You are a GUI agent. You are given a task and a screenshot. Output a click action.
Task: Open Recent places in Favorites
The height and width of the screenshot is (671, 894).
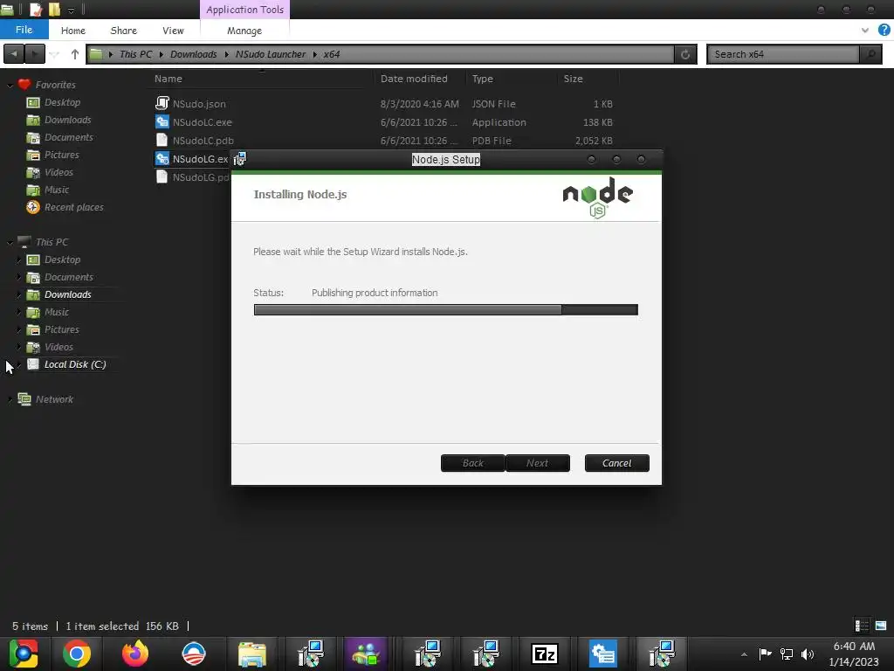[73, 207]
